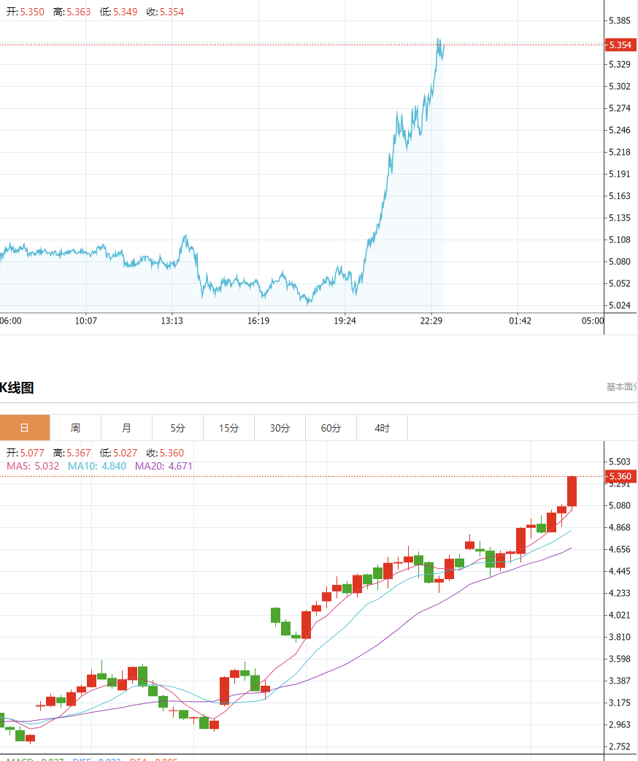Click the red 5.354 price tag

(x=620, y=45)
